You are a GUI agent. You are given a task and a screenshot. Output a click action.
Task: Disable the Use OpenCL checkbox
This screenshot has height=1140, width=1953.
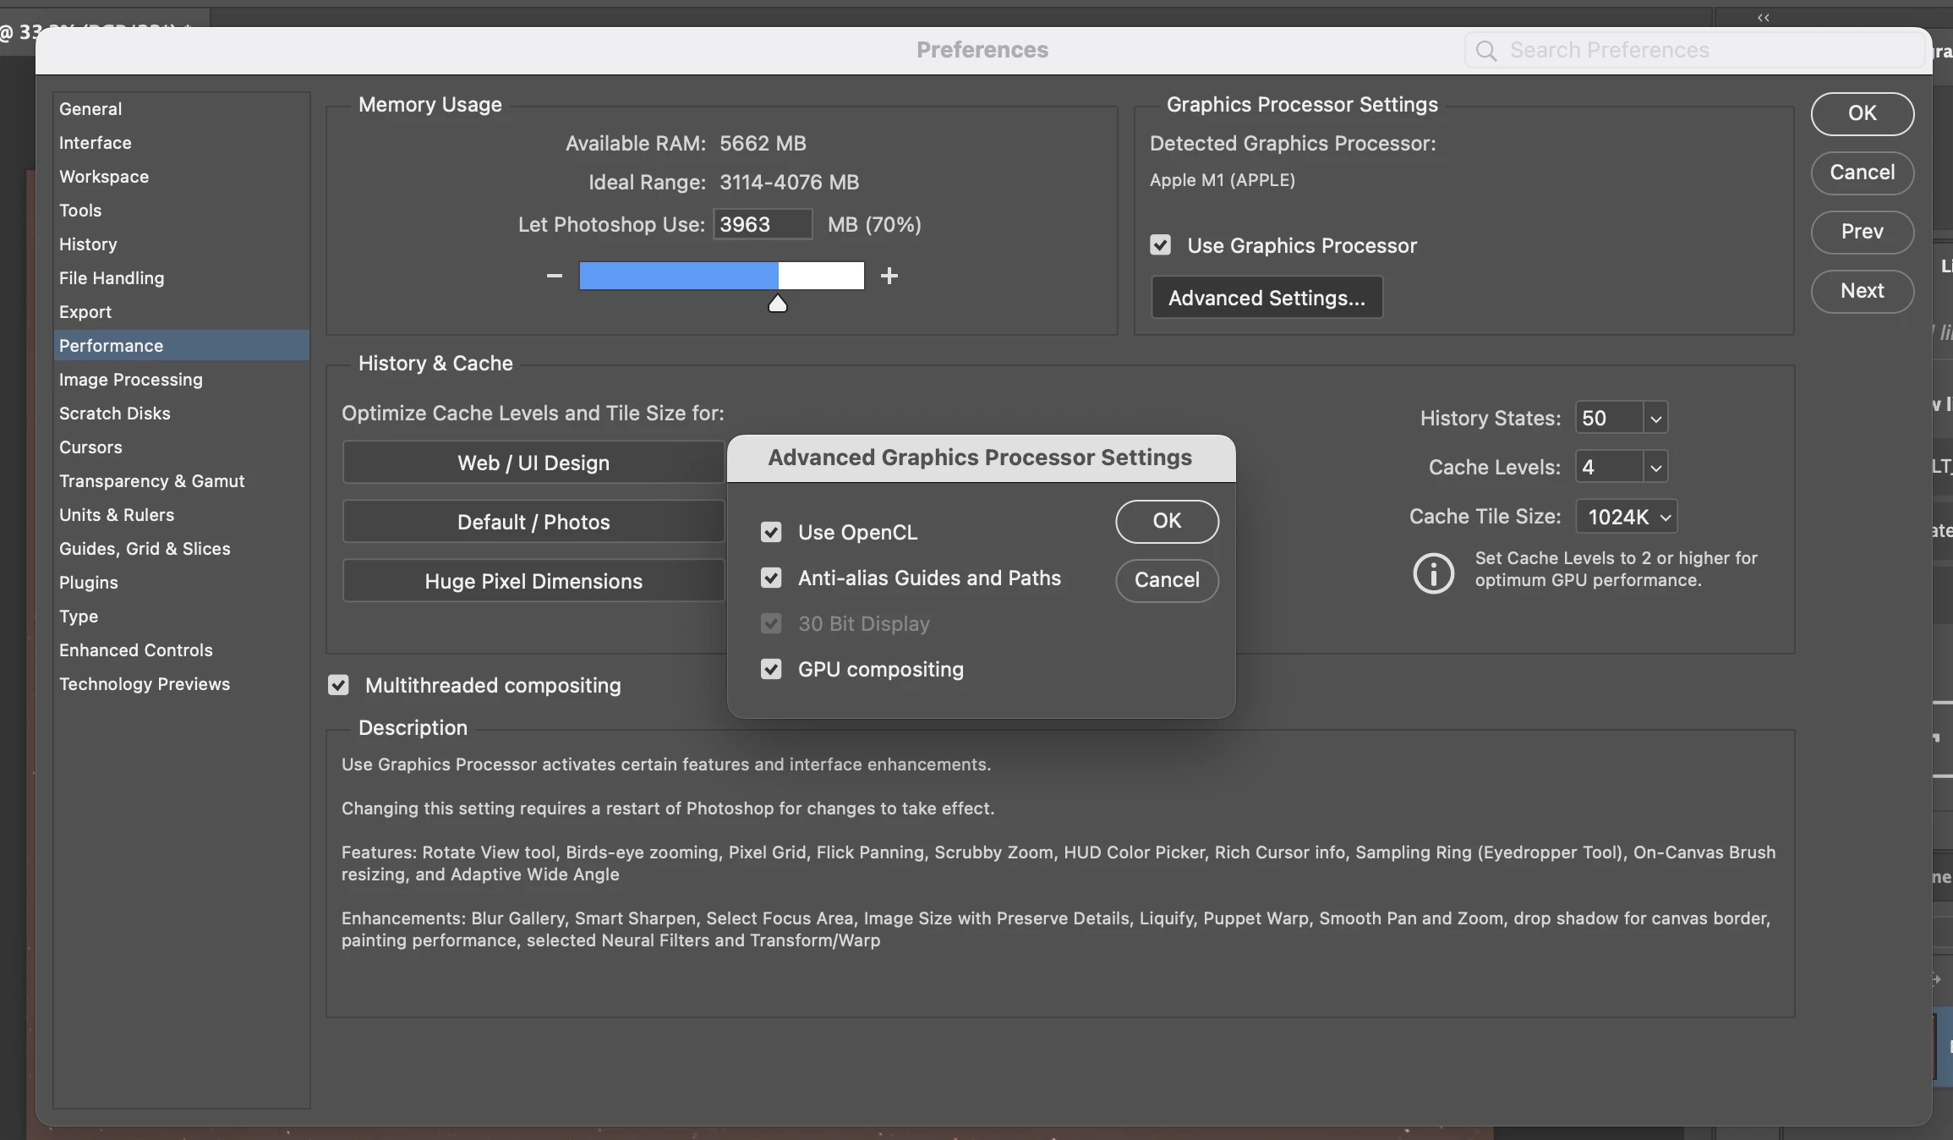(x=770, y=532)
